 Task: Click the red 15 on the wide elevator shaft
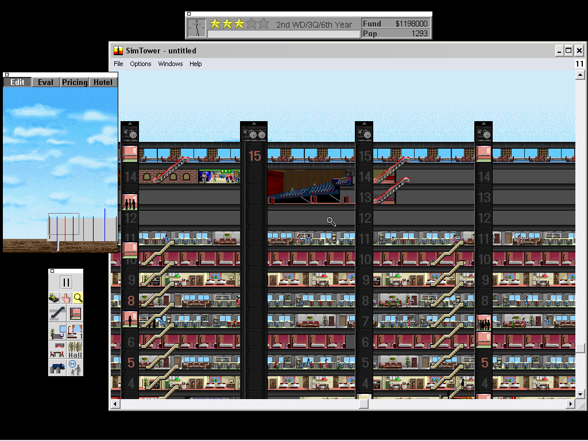[254, 156]
